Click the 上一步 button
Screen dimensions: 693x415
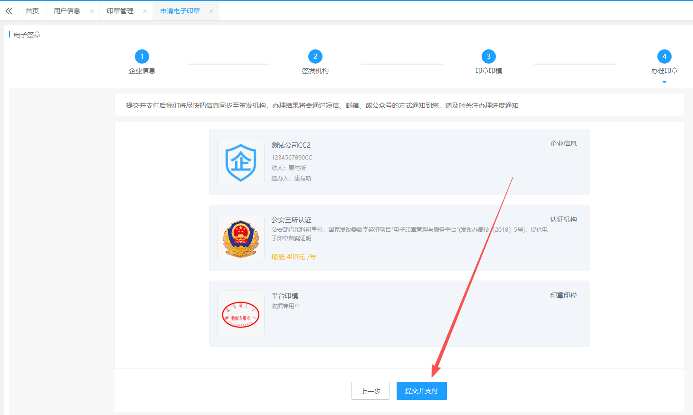click(x=370, y=391)
